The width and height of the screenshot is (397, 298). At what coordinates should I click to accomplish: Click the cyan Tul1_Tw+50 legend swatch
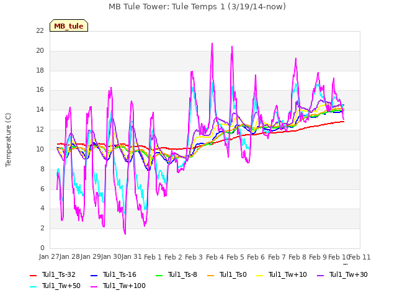[x=33, y=287]
